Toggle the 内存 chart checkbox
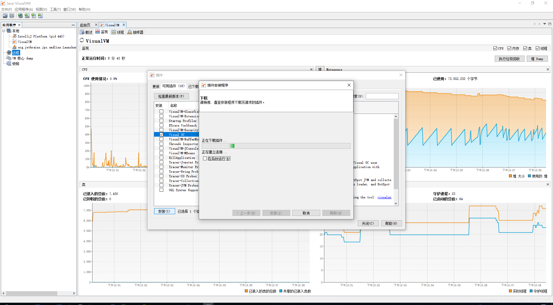Viewport: 553px width, 305px height. click(x=509, y=48)
